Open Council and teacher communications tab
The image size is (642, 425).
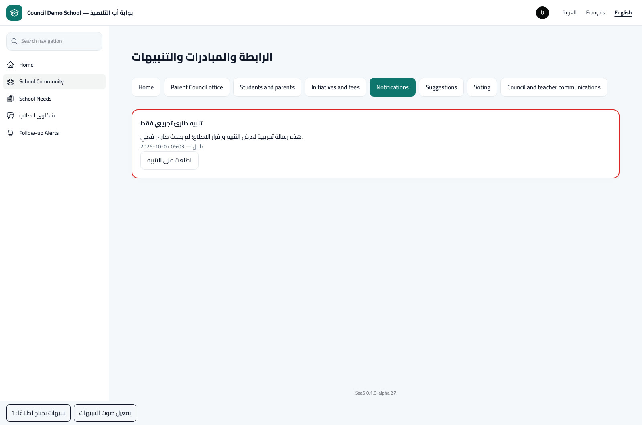[x=554, y=87]
